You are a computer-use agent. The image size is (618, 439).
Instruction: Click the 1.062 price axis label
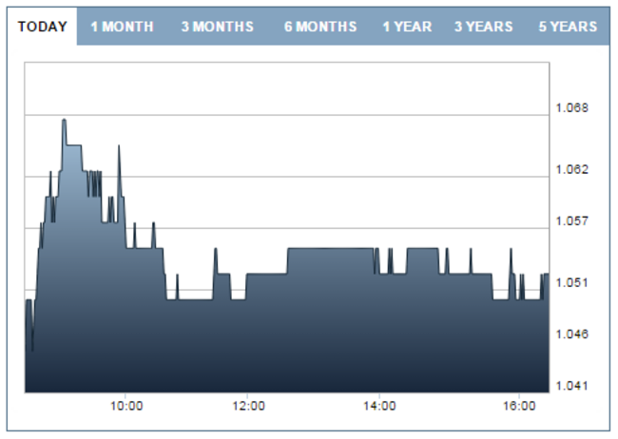click(x=572, y=170)
